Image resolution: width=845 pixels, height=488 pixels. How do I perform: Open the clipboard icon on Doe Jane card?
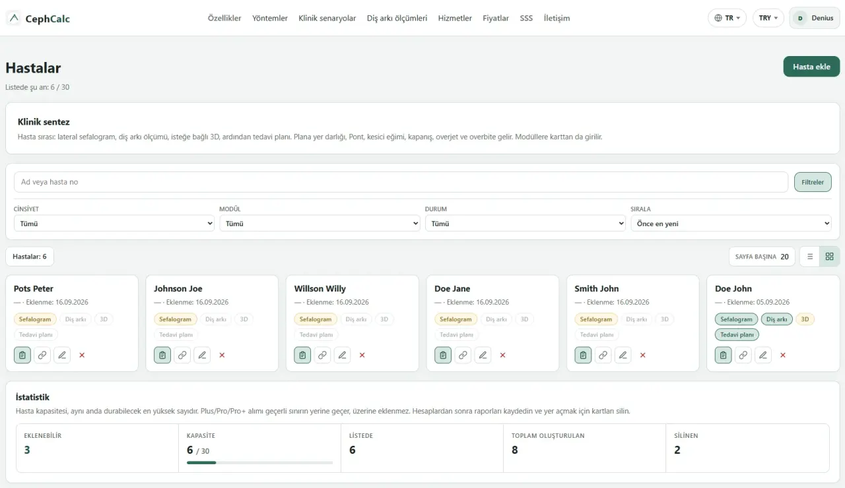coord(443,355)
